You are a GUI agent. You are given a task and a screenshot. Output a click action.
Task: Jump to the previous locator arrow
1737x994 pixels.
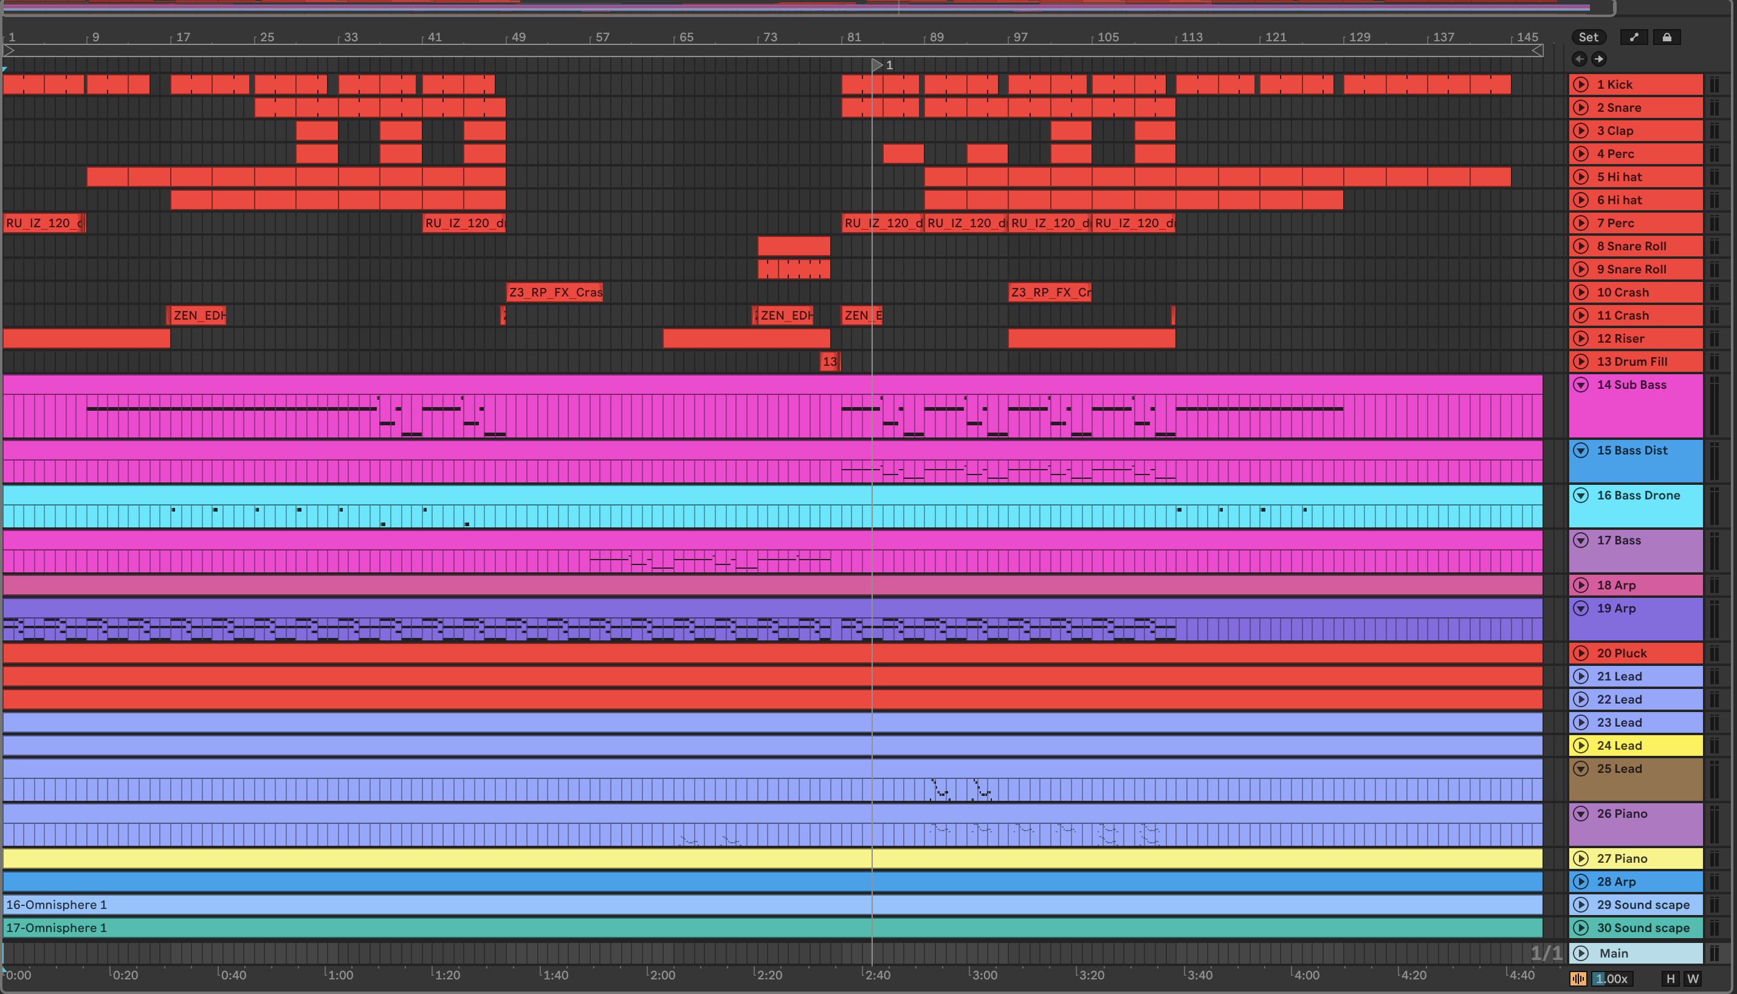(1579, 59)
